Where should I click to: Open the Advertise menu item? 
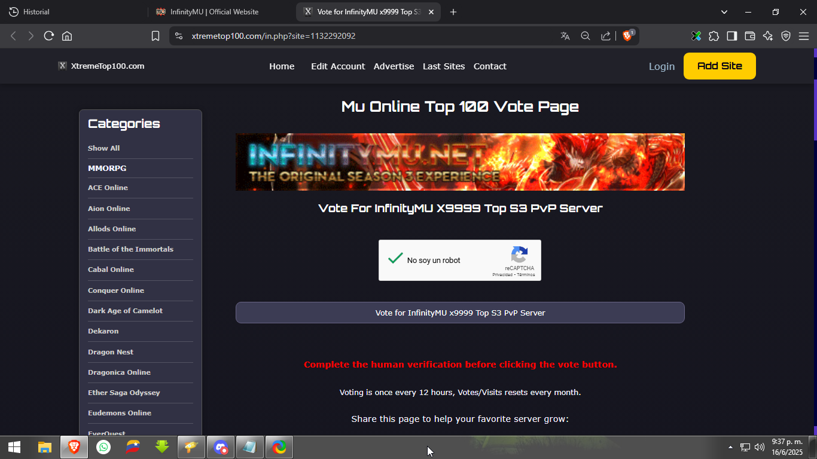pos(394,66)
